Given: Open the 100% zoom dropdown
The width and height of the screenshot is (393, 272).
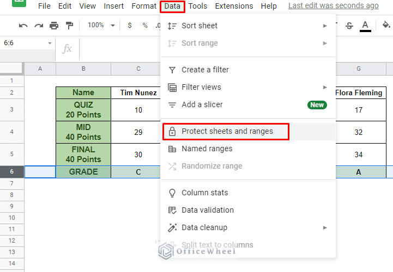Looking at the screenshot, I should point(101,26).
